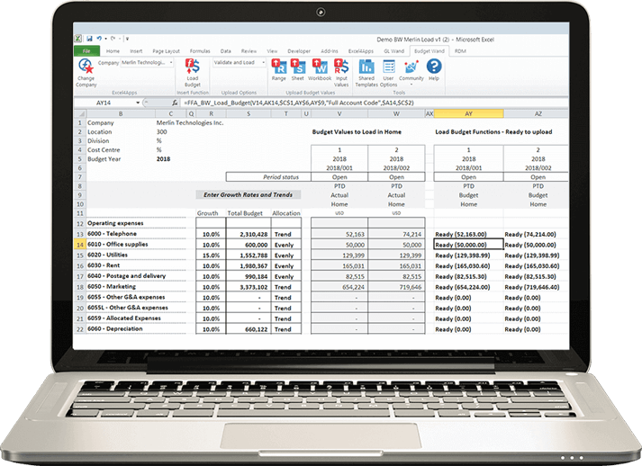Click the Budget Year 2018 value cell

(163, 158)
